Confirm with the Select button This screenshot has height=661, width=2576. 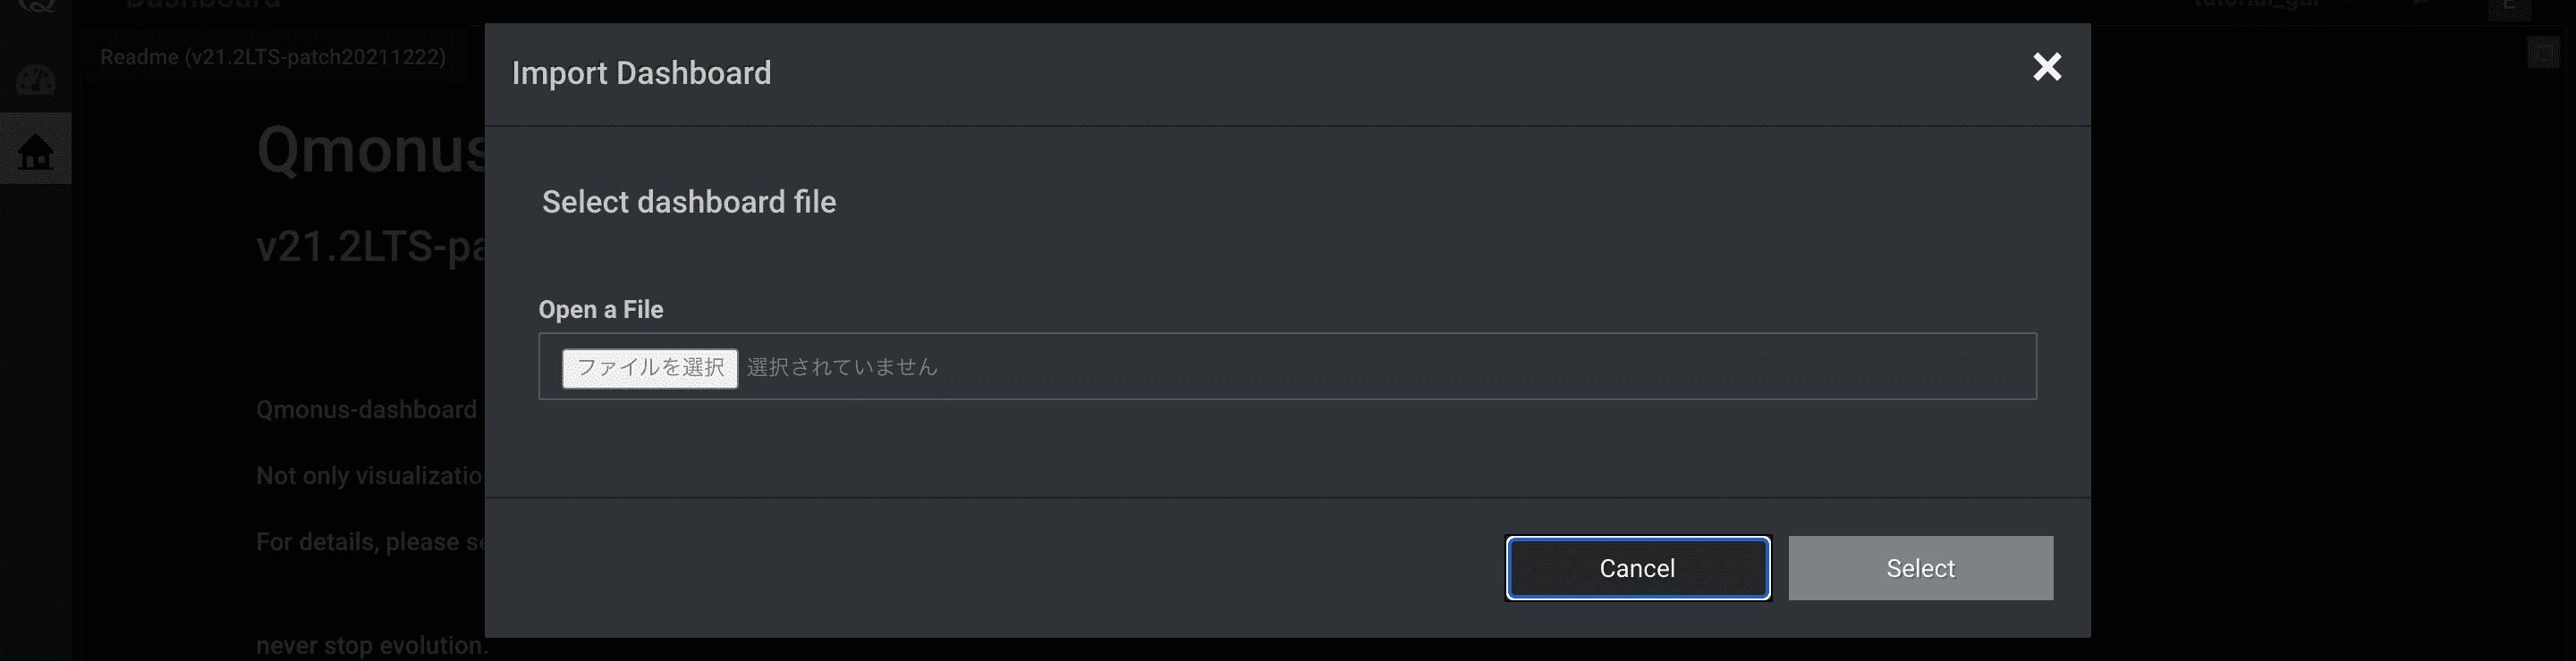click(1920, 568)
